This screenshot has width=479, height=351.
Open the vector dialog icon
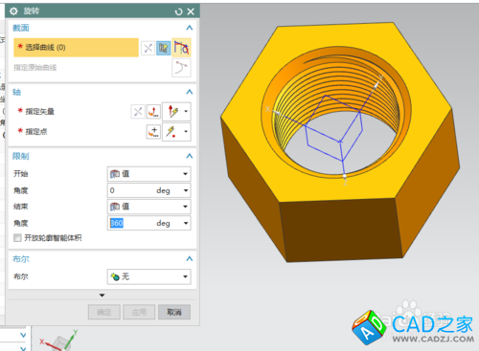pyautogui.click(x=153, y=112)
